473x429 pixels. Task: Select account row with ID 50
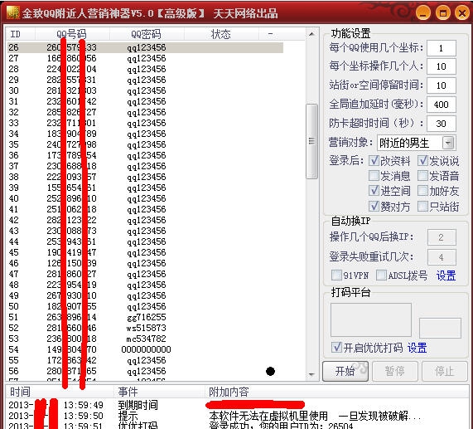tap(145, 306)
